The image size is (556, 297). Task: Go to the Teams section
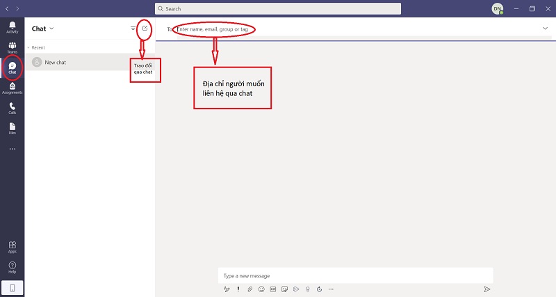click(x=12, y=47)
